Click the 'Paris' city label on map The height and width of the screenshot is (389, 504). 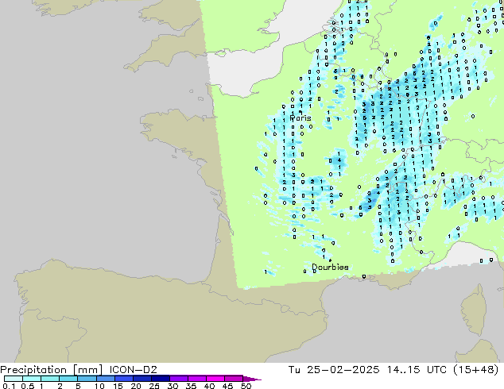(x=300, y=118)
